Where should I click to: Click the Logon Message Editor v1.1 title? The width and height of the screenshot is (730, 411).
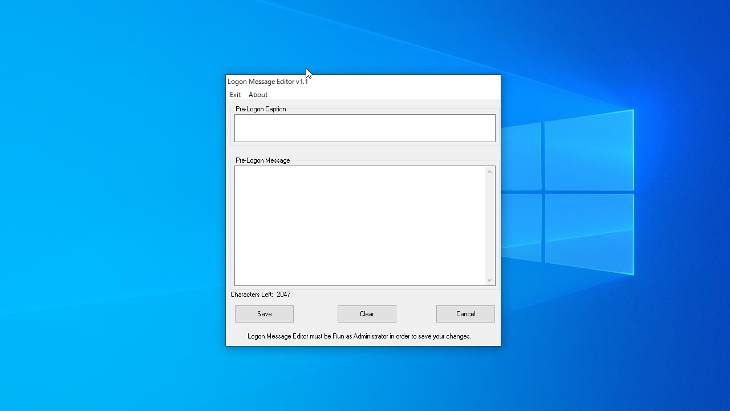point(267,82)
